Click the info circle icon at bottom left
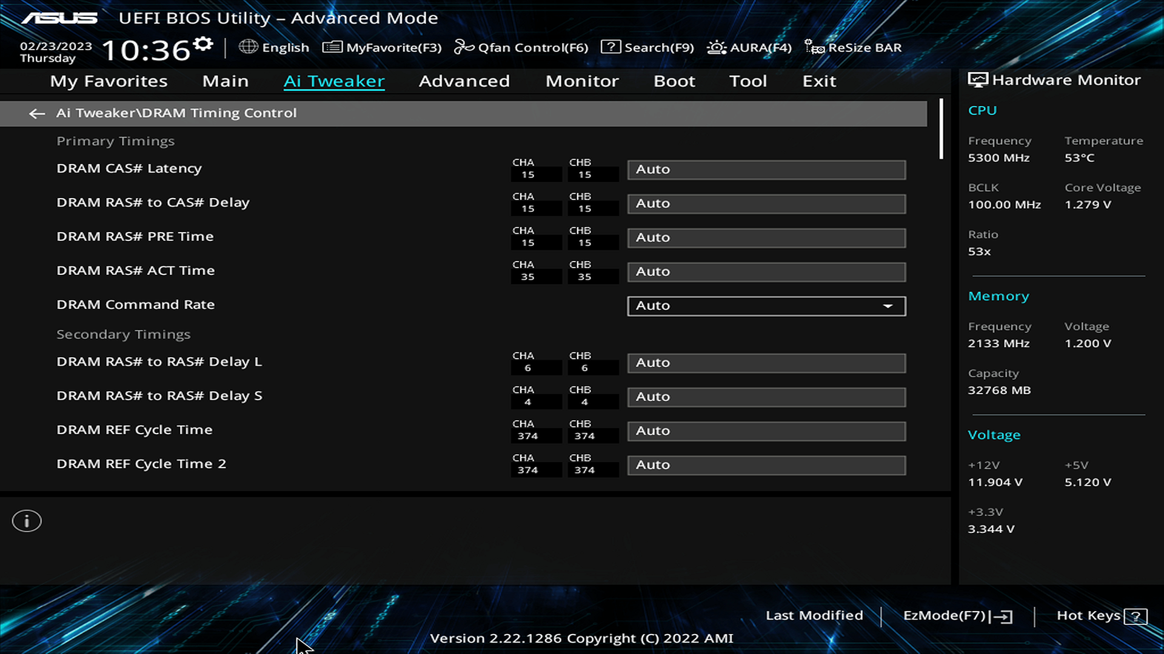This screenshot has height=654, width=1164. tap(27, 521)
